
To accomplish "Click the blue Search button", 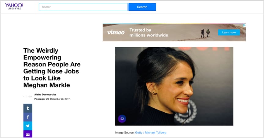I will pos(142,7).
